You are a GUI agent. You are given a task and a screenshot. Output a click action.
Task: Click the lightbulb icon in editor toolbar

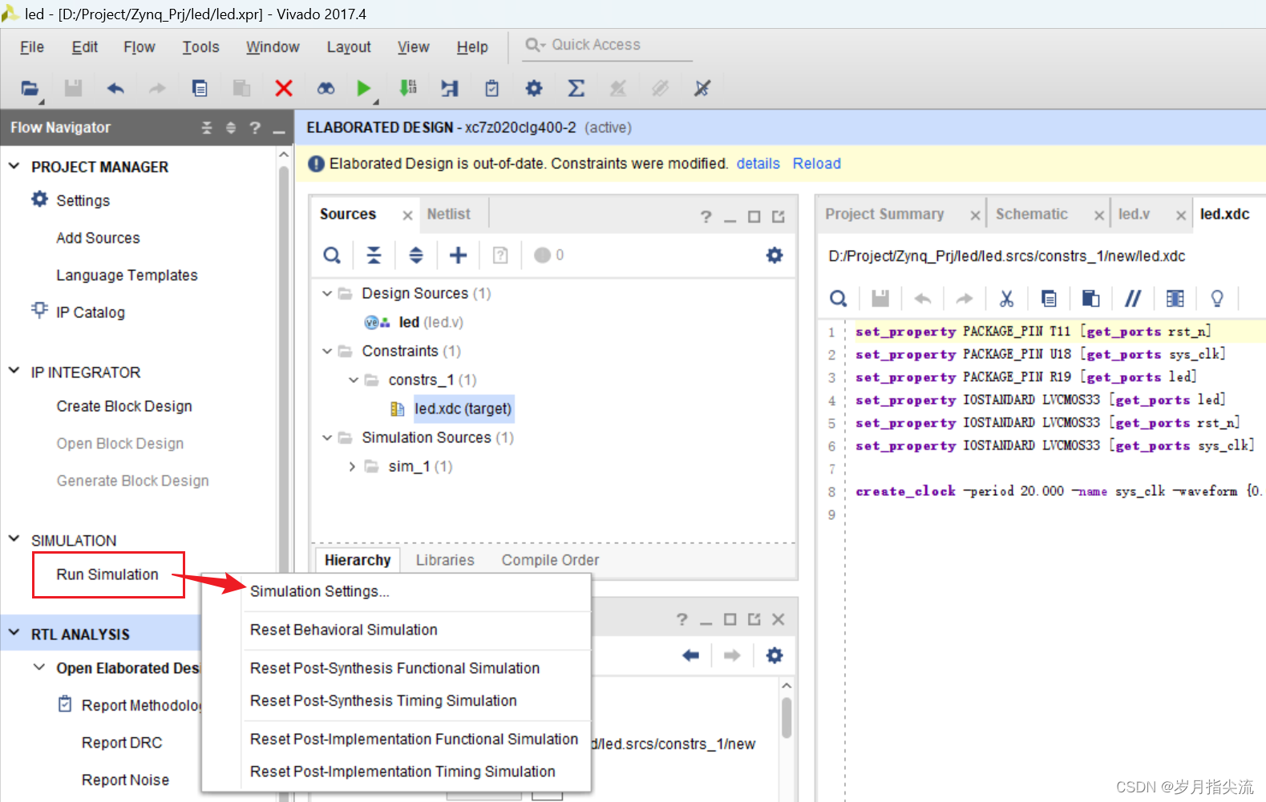coord(1216,299)
